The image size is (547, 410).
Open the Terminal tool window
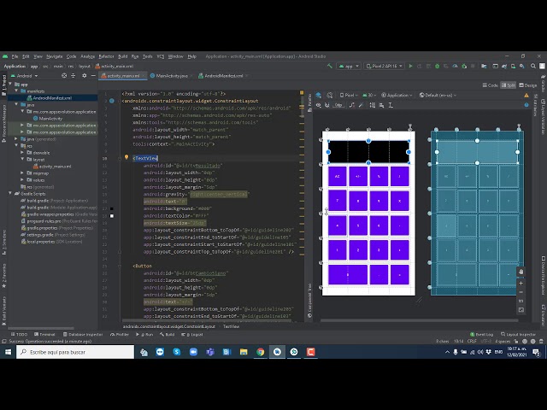tap(44, 334)
